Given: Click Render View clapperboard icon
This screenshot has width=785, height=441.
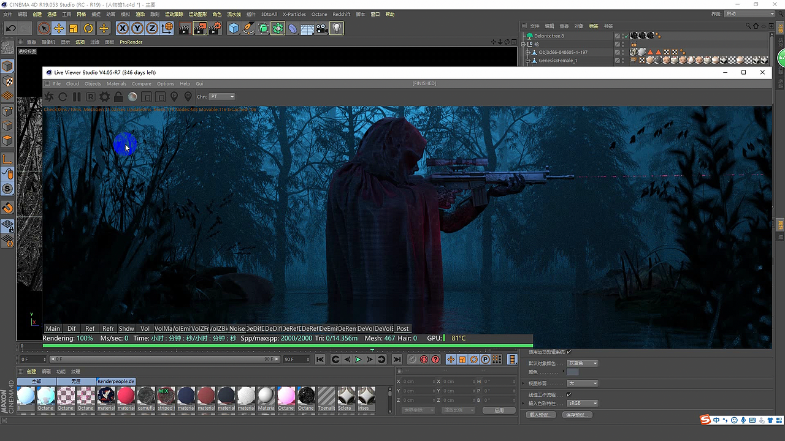Looking at the screenshot, I should [x=185, y=28].
